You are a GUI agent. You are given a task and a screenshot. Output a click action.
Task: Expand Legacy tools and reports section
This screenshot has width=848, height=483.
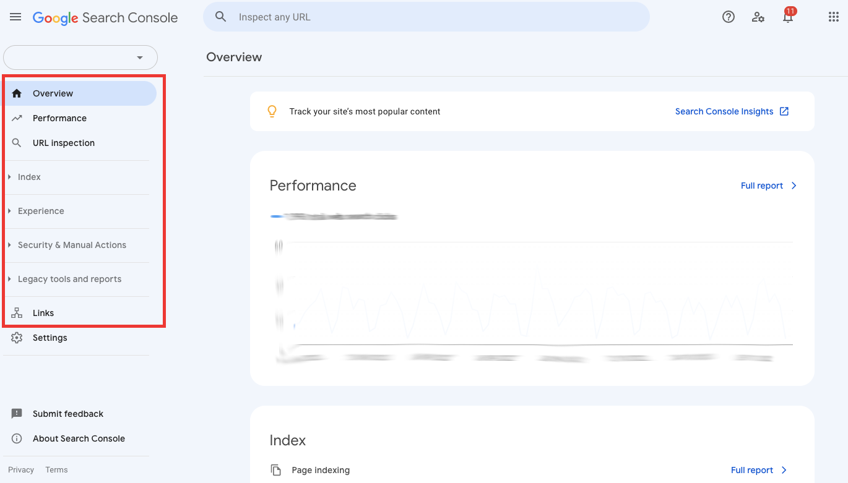tap(69, 279)
